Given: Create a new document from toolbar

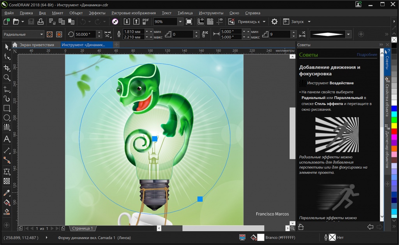Looking at the screenshot, I should pos(6,22).
